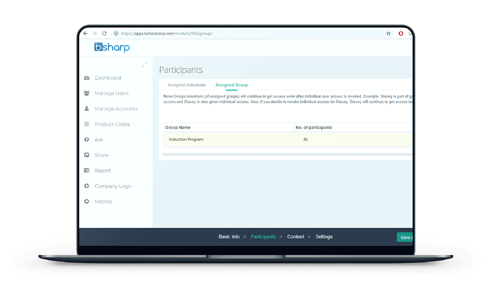Click the Dashboard gauge icon
The width and height of the screenshot is (503, 283).
(87, 78)
